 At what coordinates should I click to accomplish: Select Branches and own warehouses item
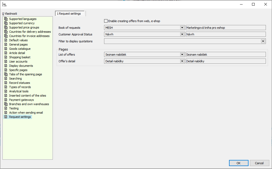[29, 104]
